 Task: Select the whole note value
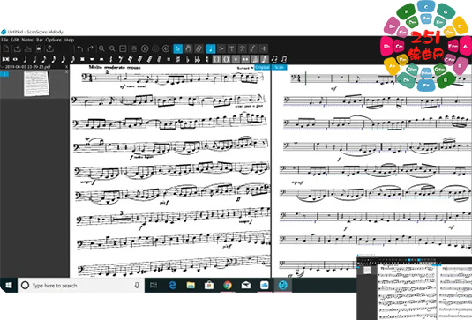tap(15, 59)
